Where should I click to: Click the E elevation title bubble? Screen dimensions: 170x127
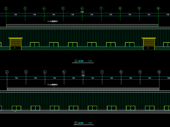click(x=76, y=123)
